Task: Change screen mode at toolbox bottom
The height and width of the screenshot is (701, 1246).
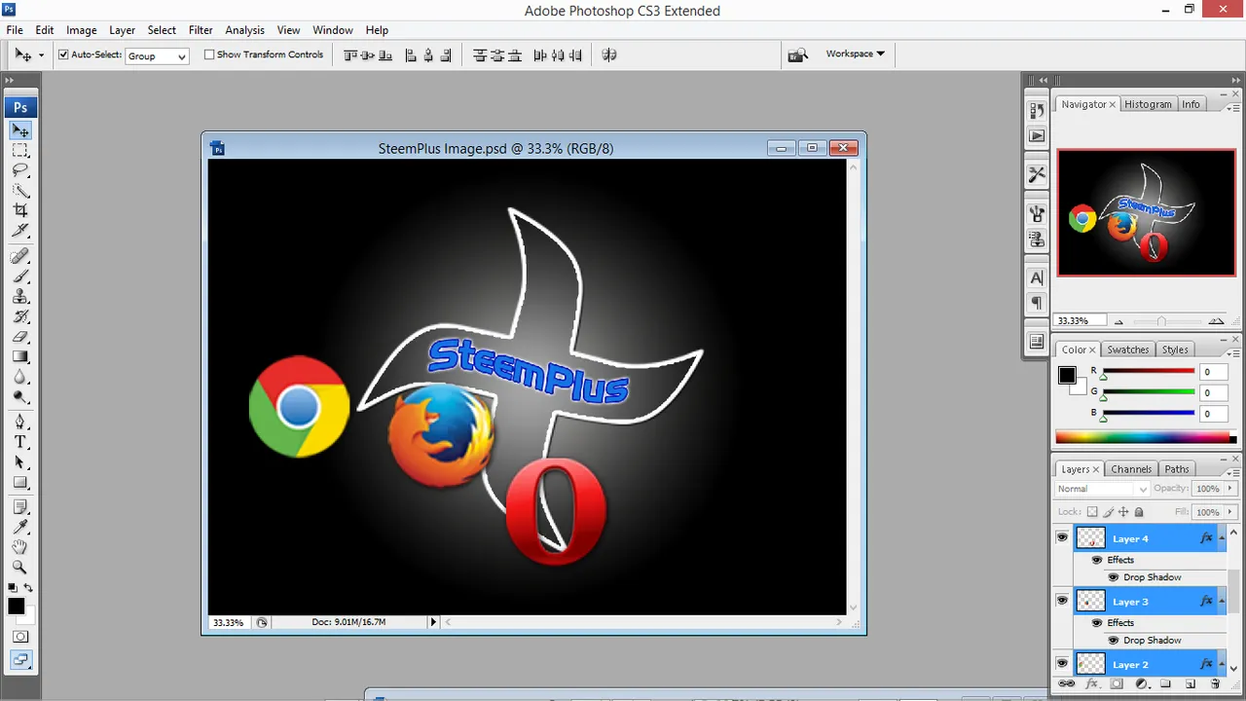Action: 20,660
